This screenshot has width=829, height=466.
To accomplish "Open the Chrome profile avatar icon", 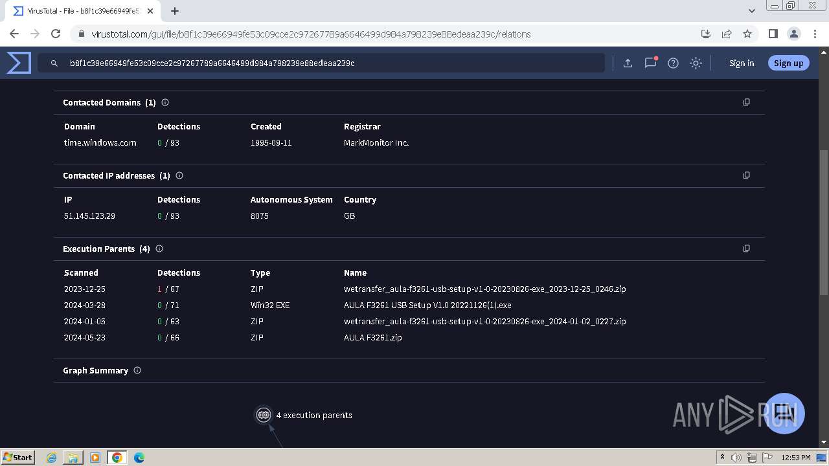I will 793,34.
